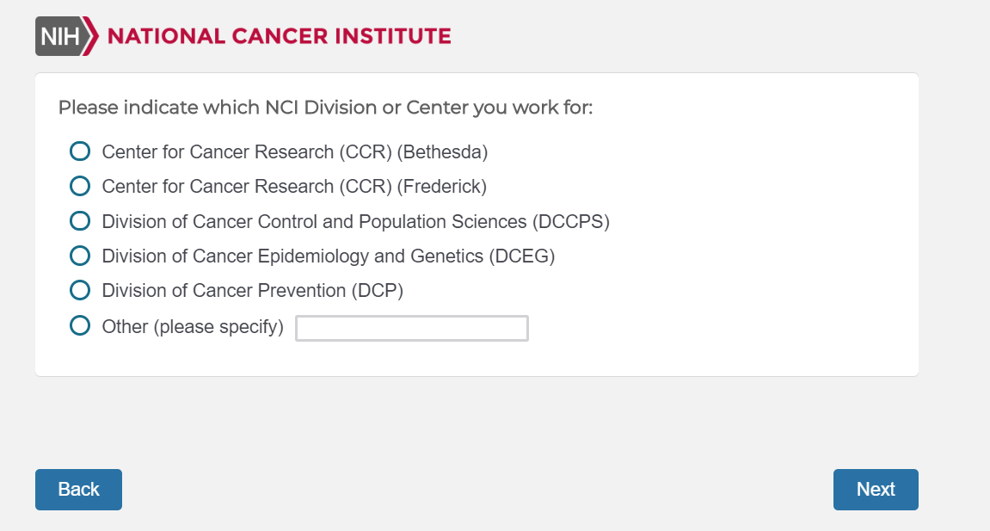Select the CCR Bethesda radio button
This screenshot has width=990, height=531.
[80, 151]
